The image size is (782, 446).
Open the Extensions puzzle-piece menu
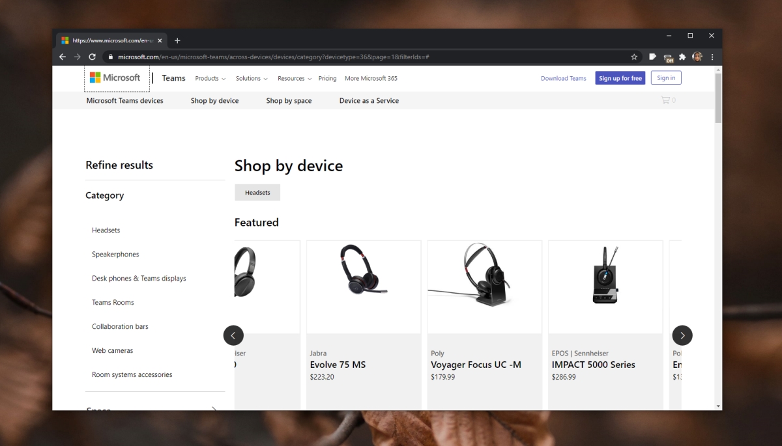682,57
